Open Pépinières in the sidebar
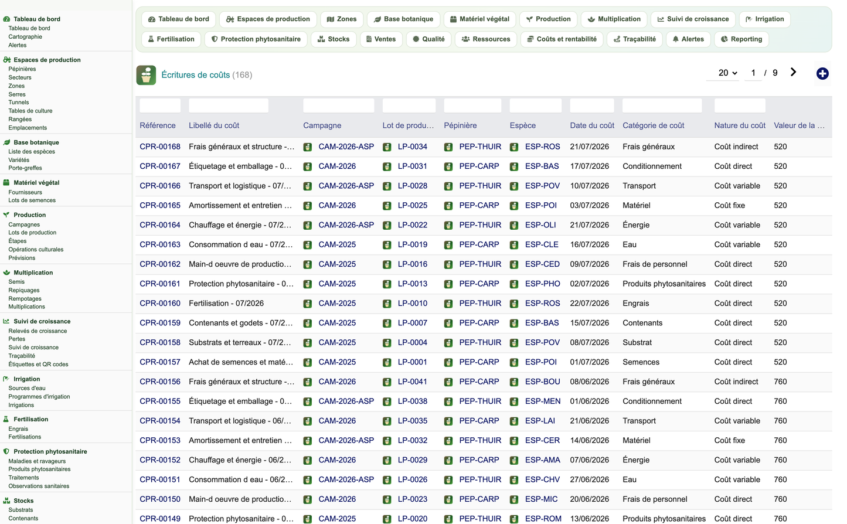 coord(22,69)
